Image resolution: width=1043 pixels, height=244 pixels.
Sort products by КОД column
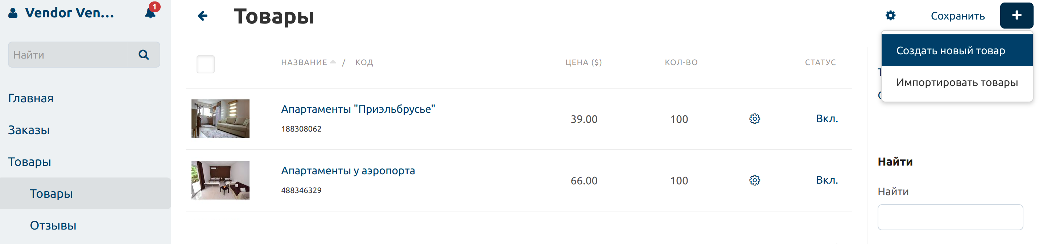364,62
